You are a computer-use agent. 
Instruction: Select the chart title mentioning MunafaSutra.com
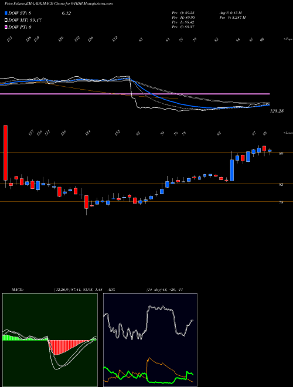pos(59,4)
